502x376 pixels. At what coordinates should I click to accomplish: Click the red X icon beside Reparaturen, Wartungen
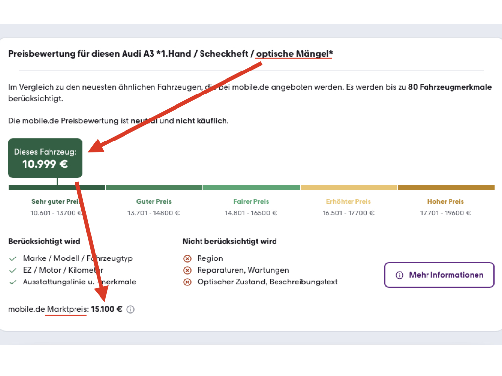point(187,270)
